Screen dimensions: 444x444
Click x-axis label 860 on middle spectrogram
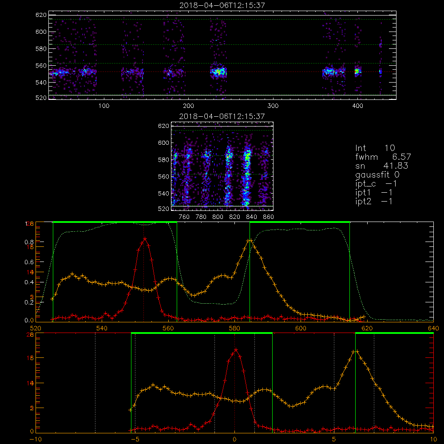pos(269,217)
